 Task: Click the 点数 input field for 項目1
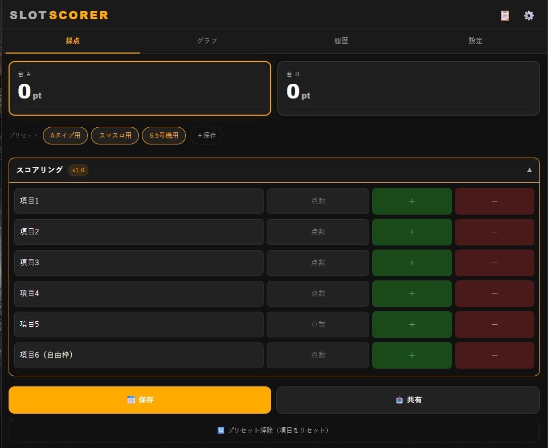[x=318, y=202]
